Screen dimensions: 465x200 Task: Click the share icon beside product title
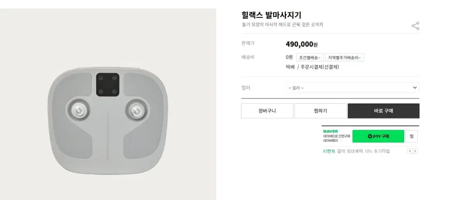point(415,26)
